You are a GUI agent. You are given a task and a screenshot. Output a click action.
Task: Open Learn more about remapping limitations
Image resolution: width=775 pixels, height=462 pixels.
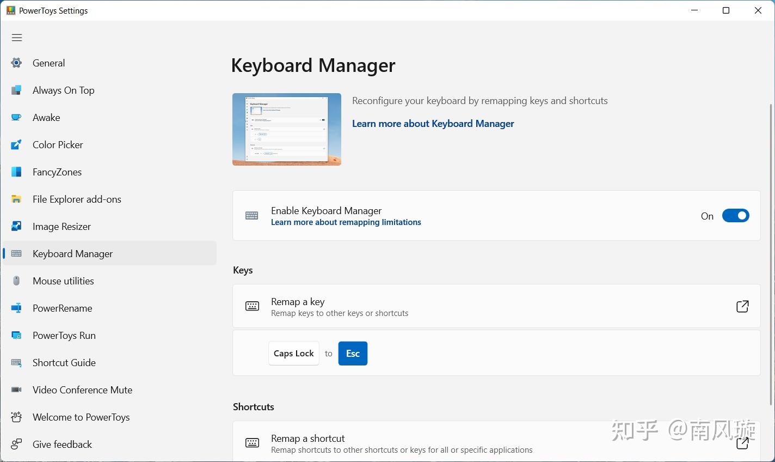coord(346,222)
